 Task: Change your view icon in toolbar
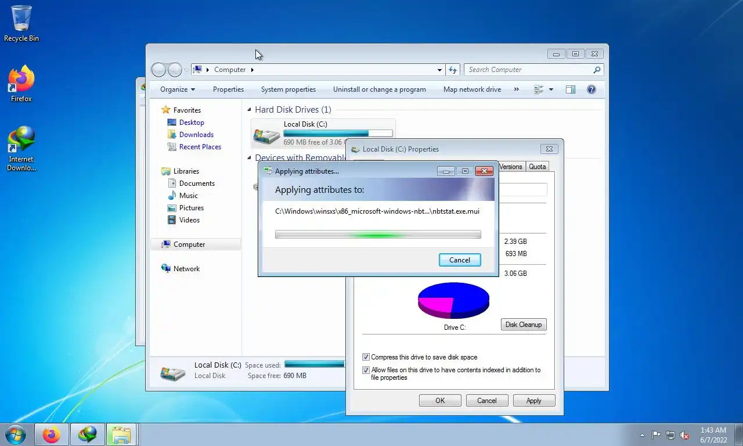click(539, 89)
